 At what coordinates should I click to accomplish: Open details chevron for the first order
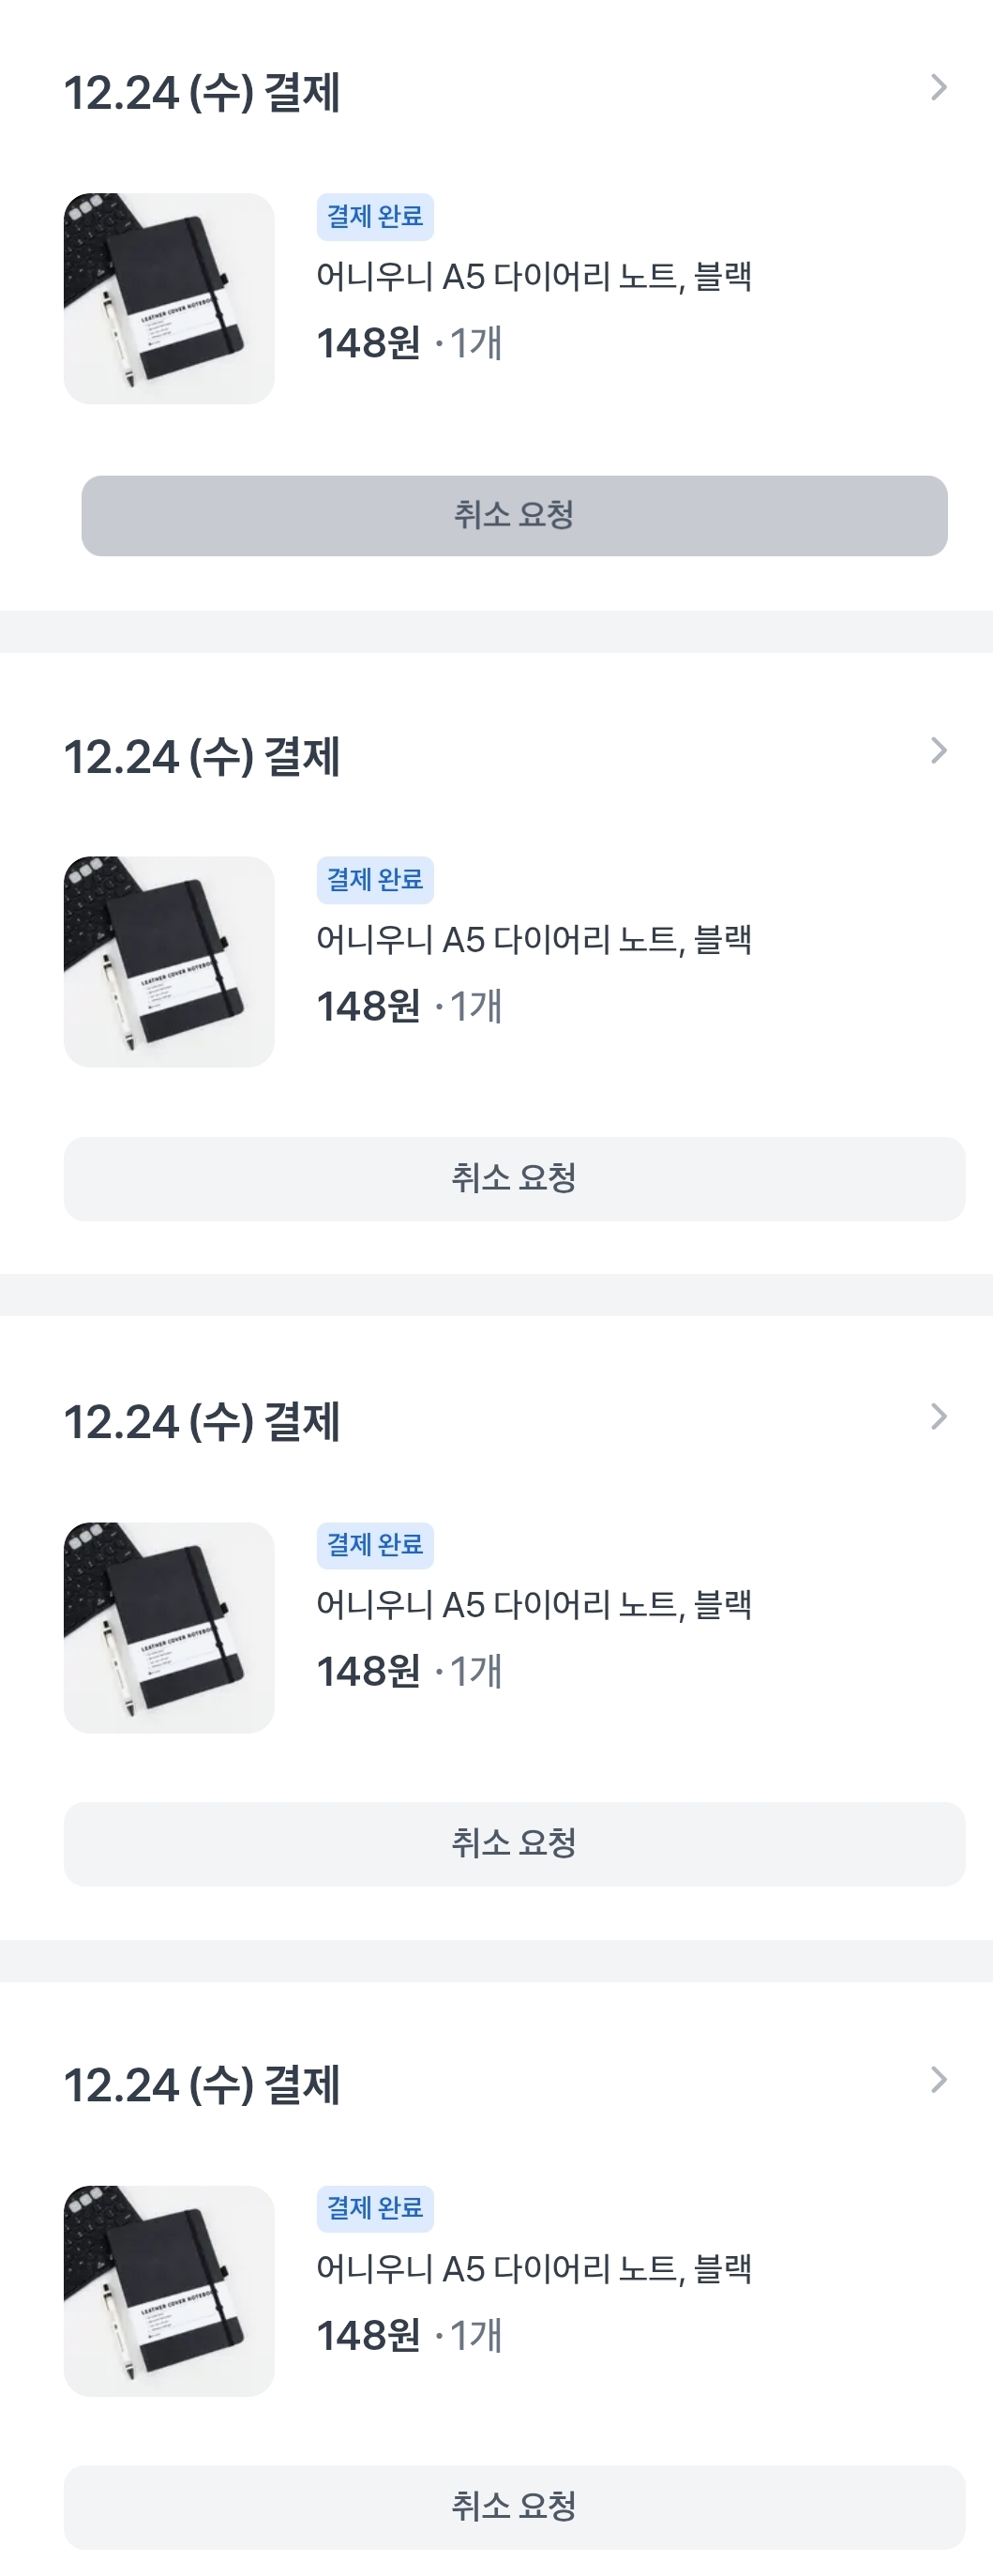938,88
